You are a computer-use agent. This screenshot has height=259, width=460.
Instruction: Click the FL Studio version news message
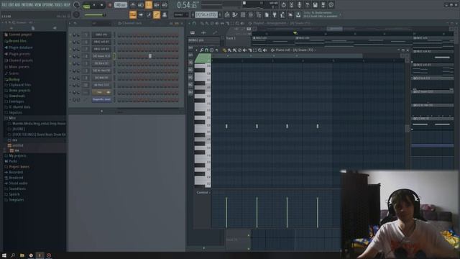(x=321, y=14)
